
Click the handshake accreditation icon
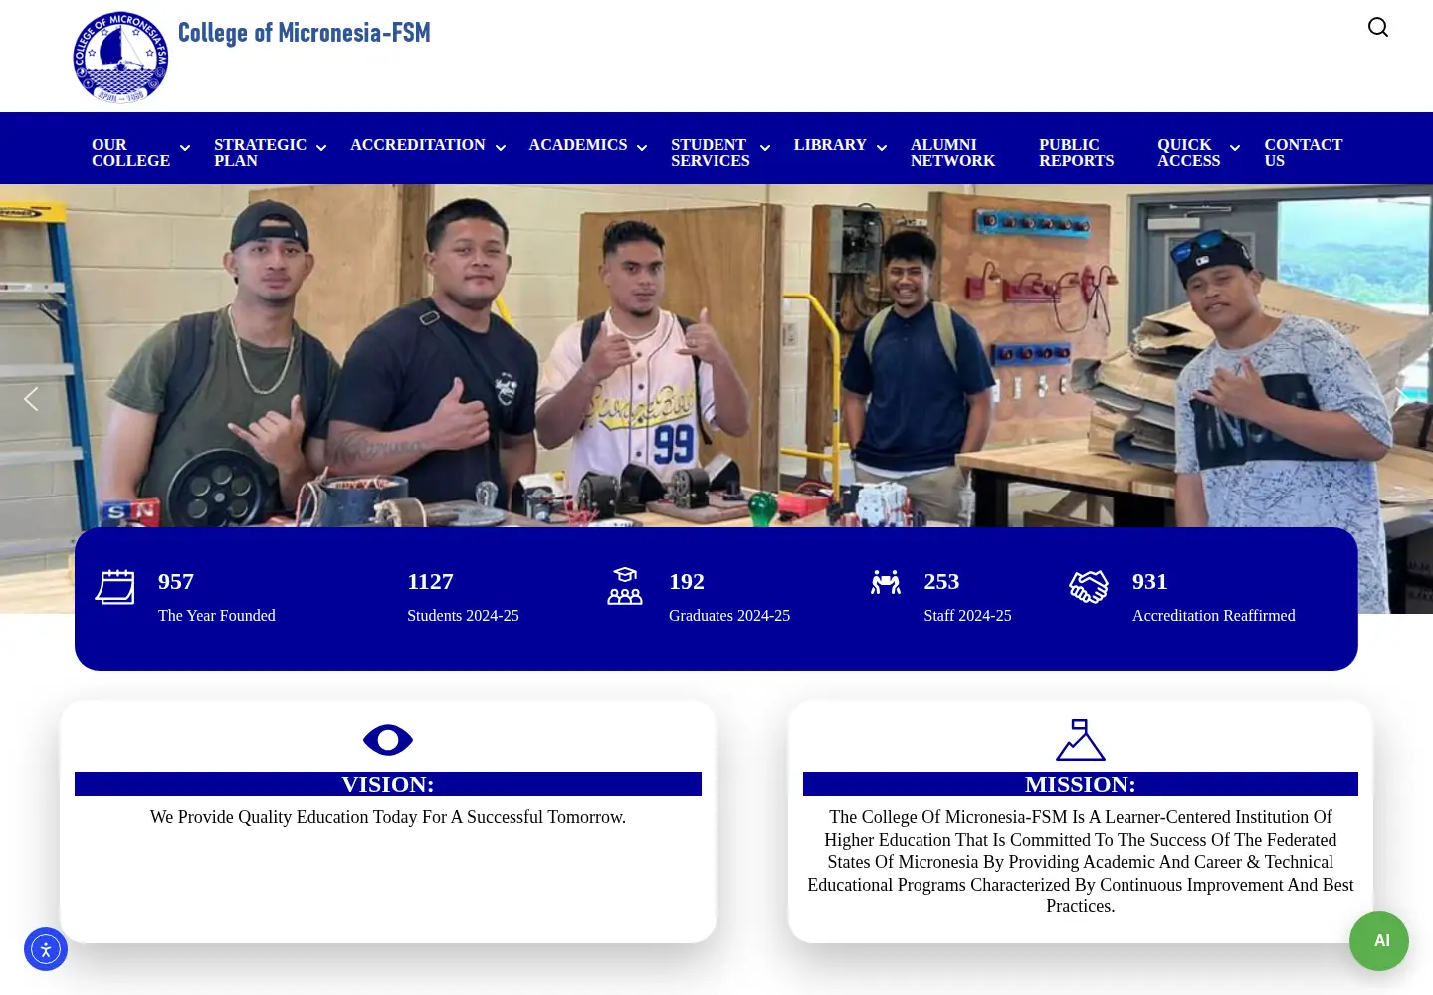1089,587
